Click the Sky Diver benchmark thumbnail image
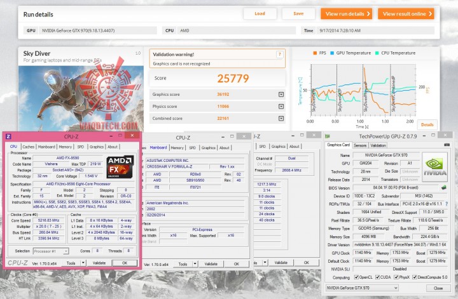 point(81,98)
